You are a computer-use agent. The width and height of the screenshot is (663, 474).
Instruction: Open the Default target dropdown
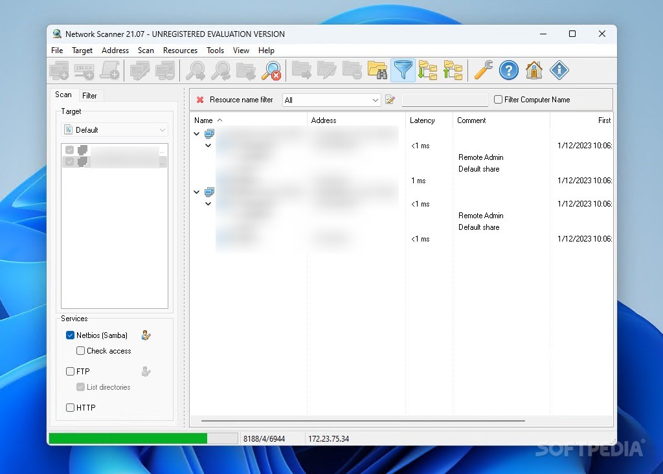click(115, 130)
